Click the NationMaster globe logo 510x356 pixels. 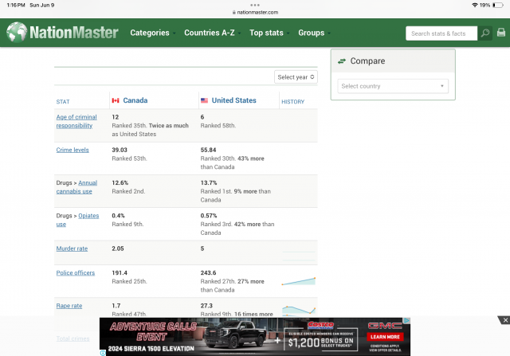[x=17, y=33]
